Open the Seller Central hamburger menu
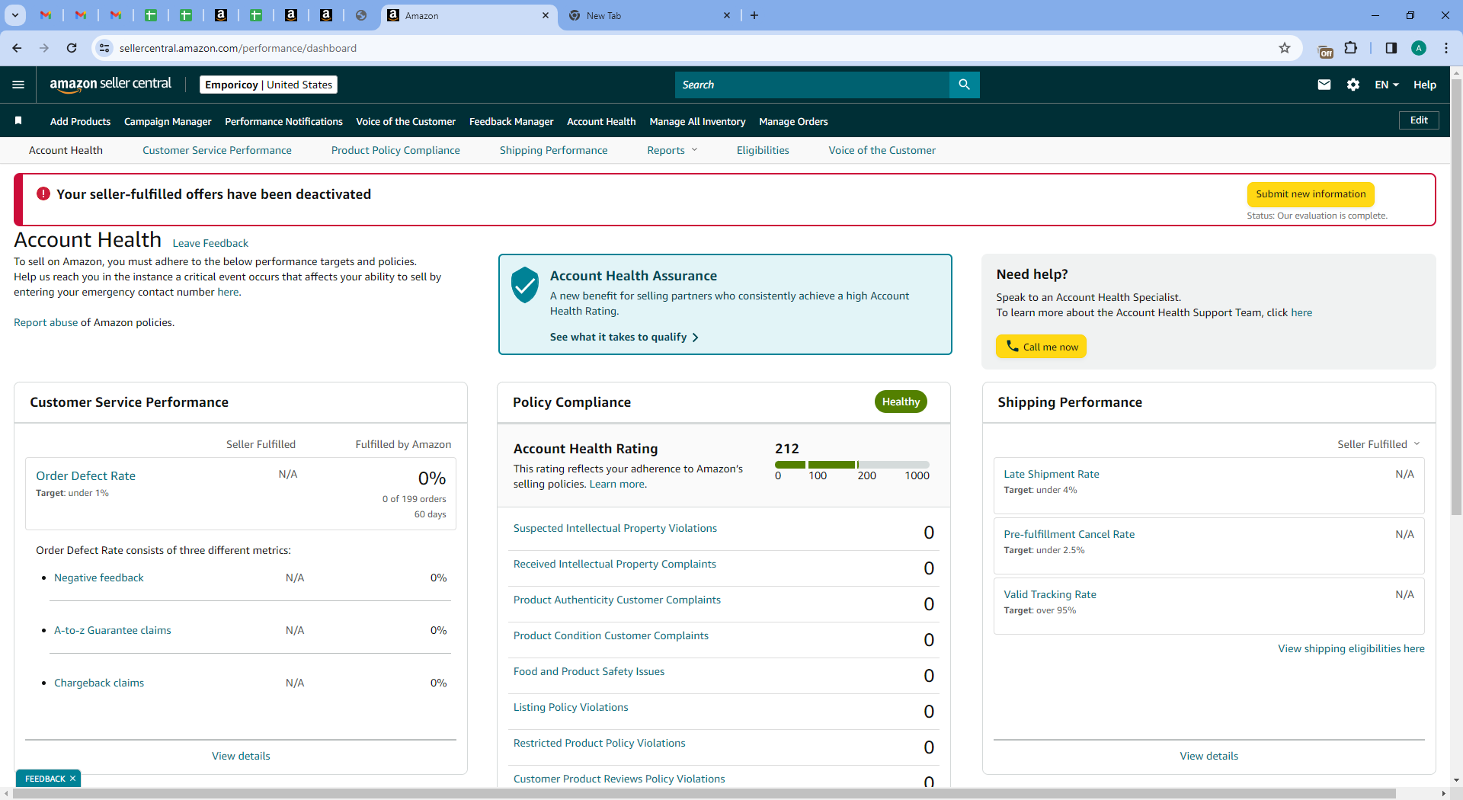The image size is (1463, 800). pyautogui.click(x=18, y=85)
